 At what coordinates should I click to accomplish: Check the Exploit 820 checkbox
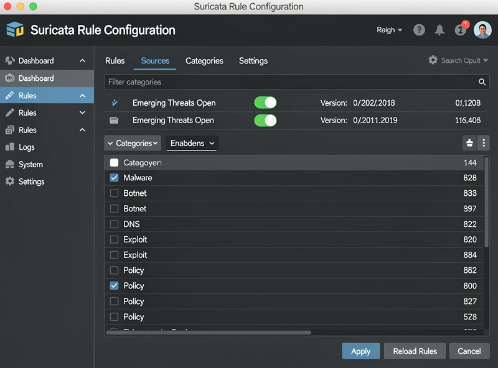coord(114,239)
